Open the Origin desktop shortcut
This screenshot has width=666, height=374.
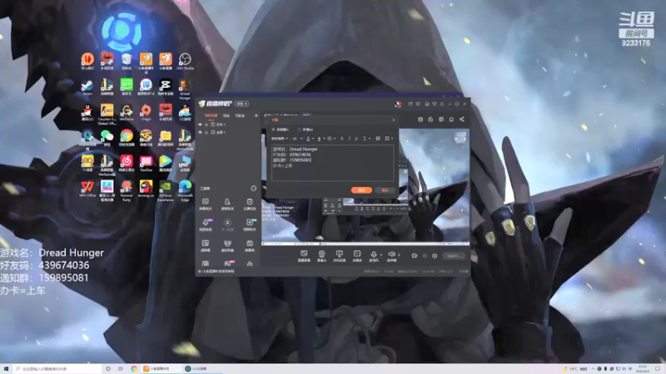point(146,112)
